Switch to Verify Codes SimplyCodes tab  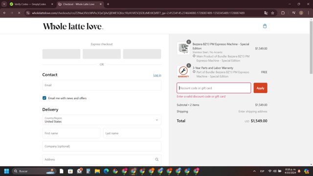pyautogui.click(x=30, y=4)
